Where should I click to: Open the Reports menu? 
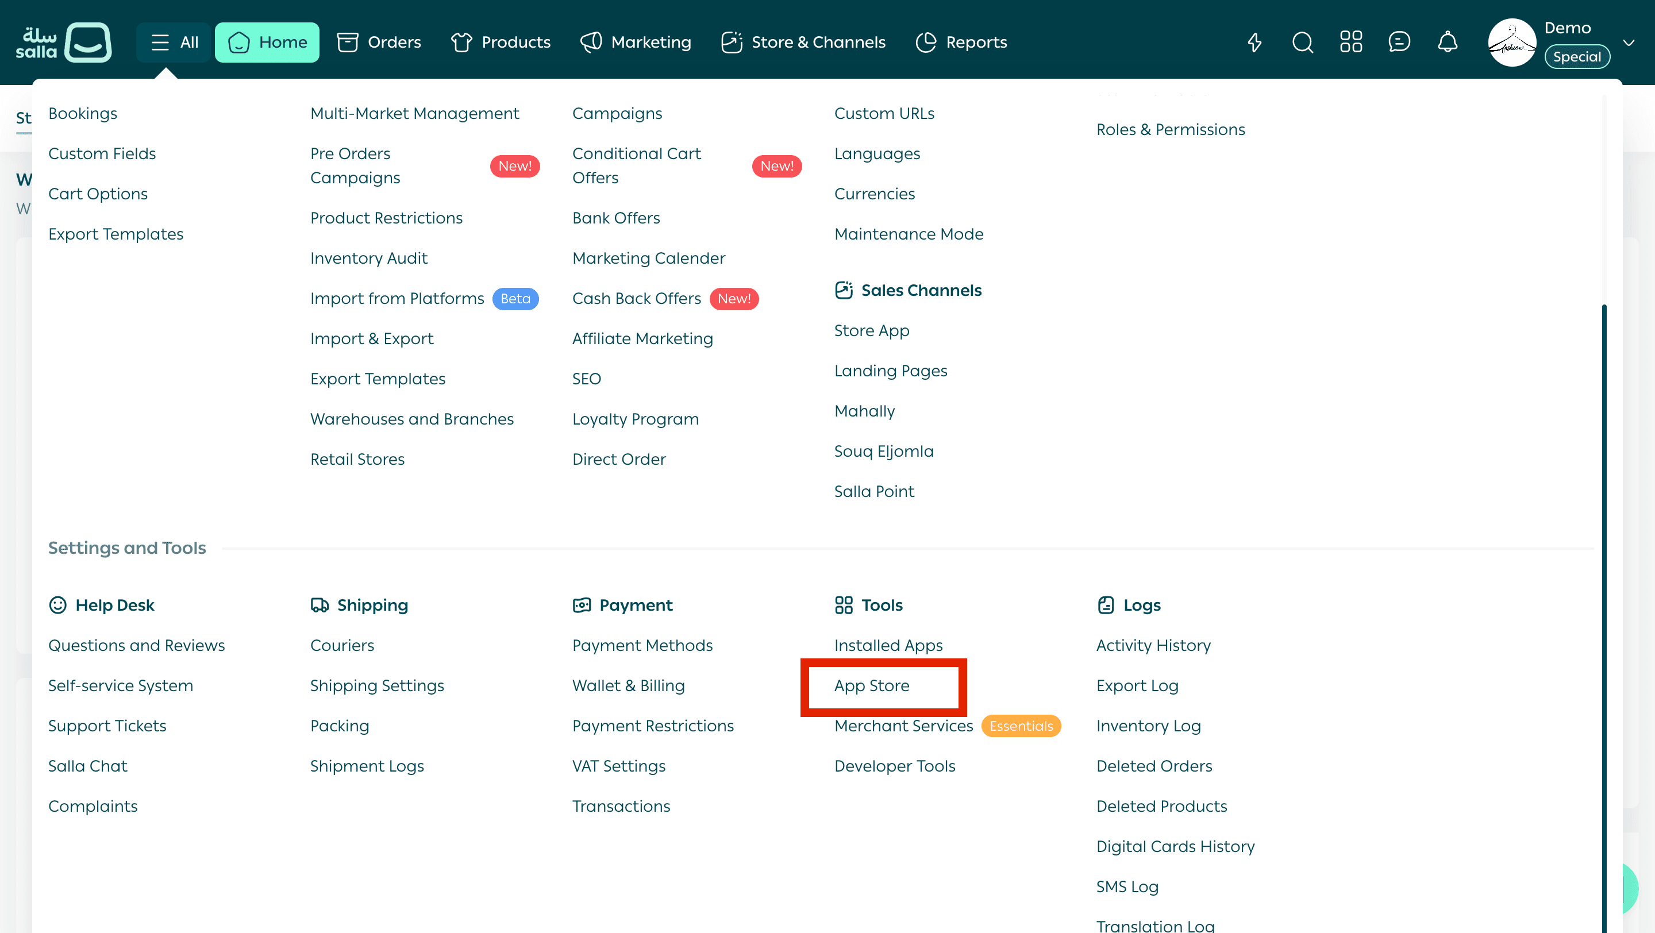tap(961, 43)
